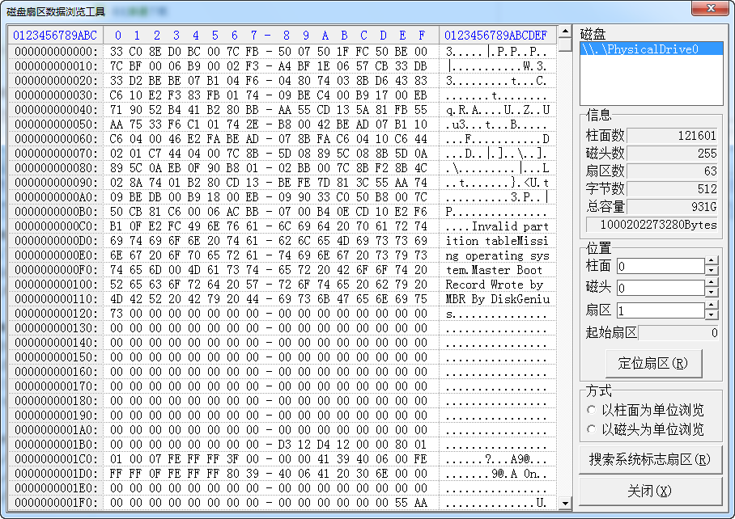The width and height of the screenshot is (735, 519).
Task: Select the 以磁头为单位浏览 radio option
Action: pyautogui.click(x=592, y=429)
